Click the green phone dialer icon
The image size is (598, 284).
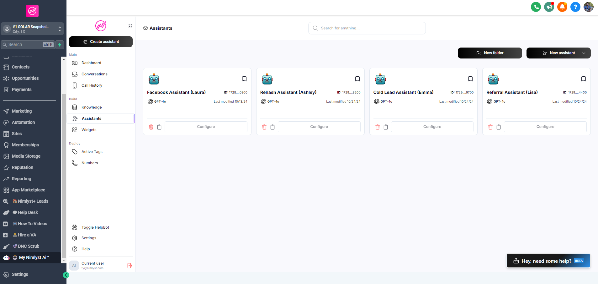pos(536,7)
